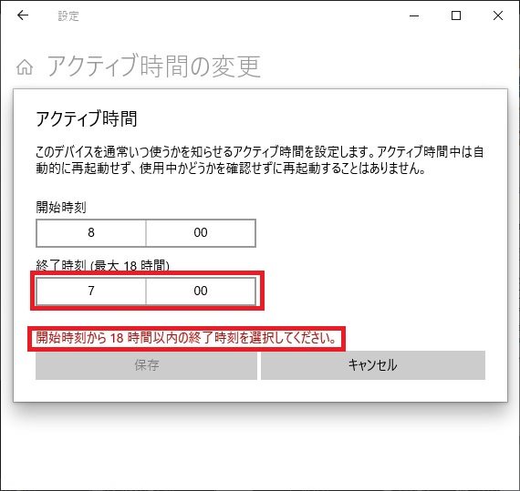520x491 pixels.
Task: Open the 終了時刻 hour picker showing 7
Action: (91, 291)
